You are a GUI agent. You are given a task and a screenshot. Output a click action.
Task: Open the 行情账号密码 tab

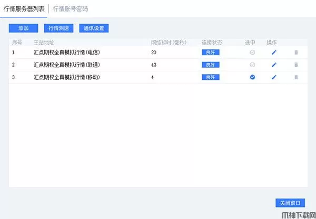71,9
